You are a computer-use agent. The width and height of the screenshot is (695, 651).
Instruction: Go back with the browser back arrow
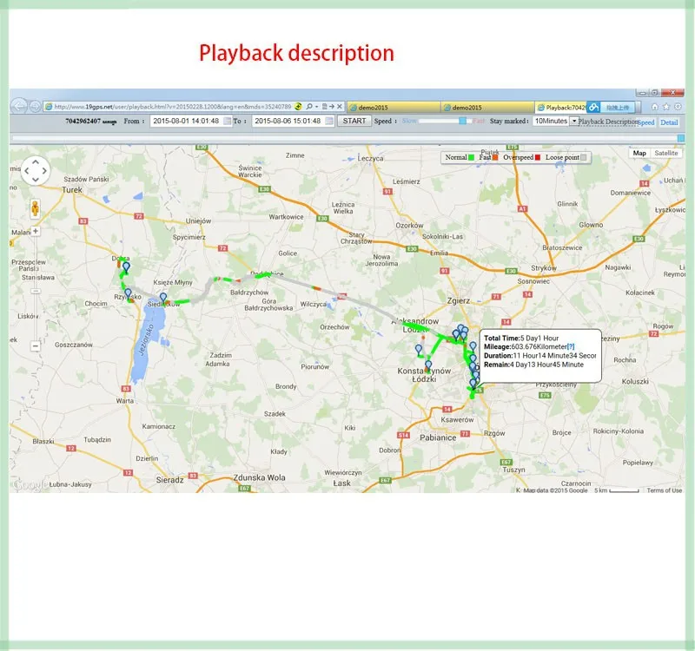(18, 106)
